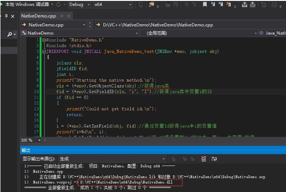Click the second build download-style icon
This screenshot has width=286, height=192.
click(252, 4)
